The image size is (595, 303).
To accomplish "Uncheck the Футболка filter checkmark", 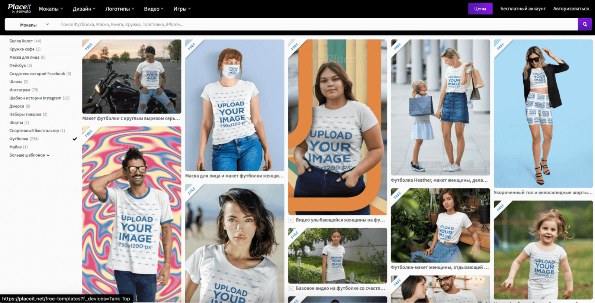I will [x=75, y=139].
